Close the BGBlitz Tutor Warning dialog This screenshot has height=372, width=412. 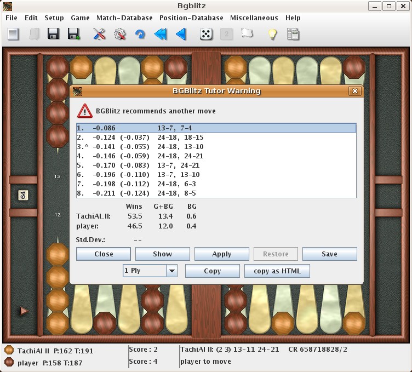[354, 91]
